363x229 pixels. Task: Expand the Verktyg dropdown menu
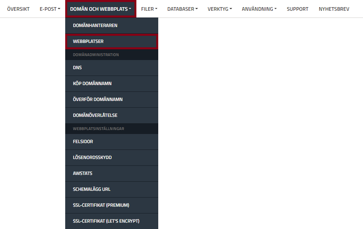220,9
